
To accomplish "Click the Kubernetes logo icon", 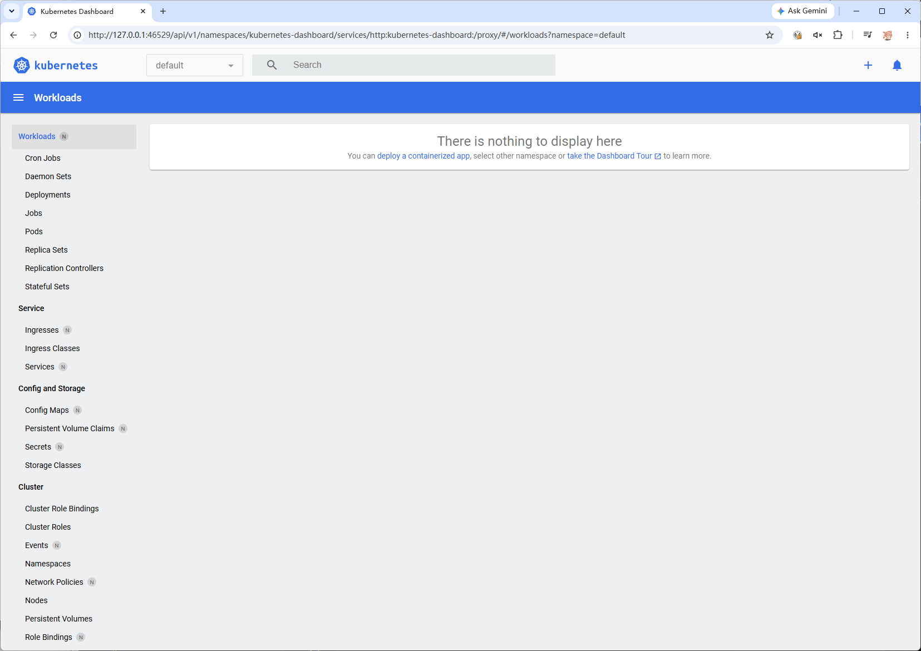I will 22,65.
